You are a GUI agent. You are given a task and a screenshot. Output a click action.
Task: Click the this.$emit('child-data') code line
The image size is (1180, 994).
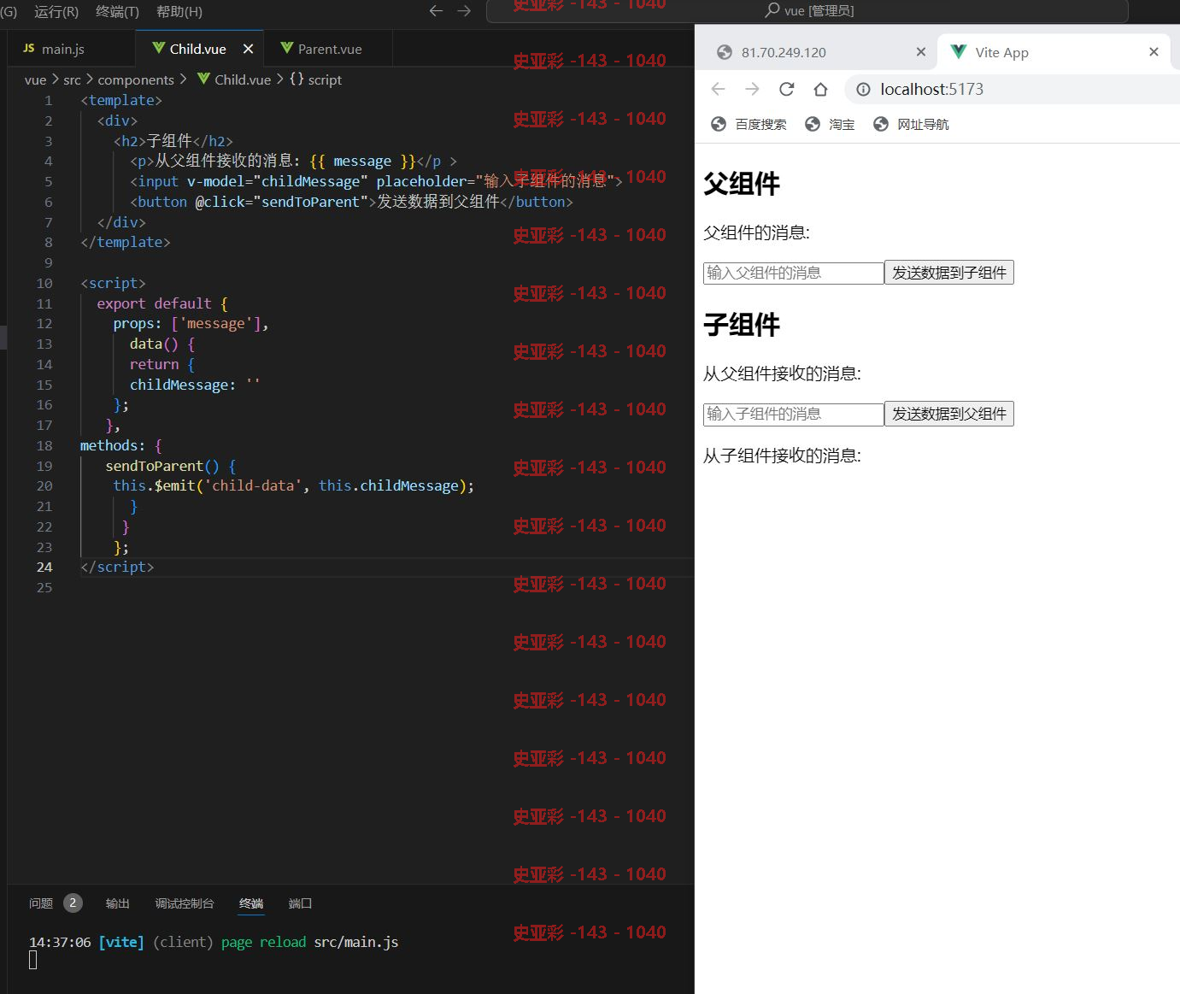click(293, 486)
